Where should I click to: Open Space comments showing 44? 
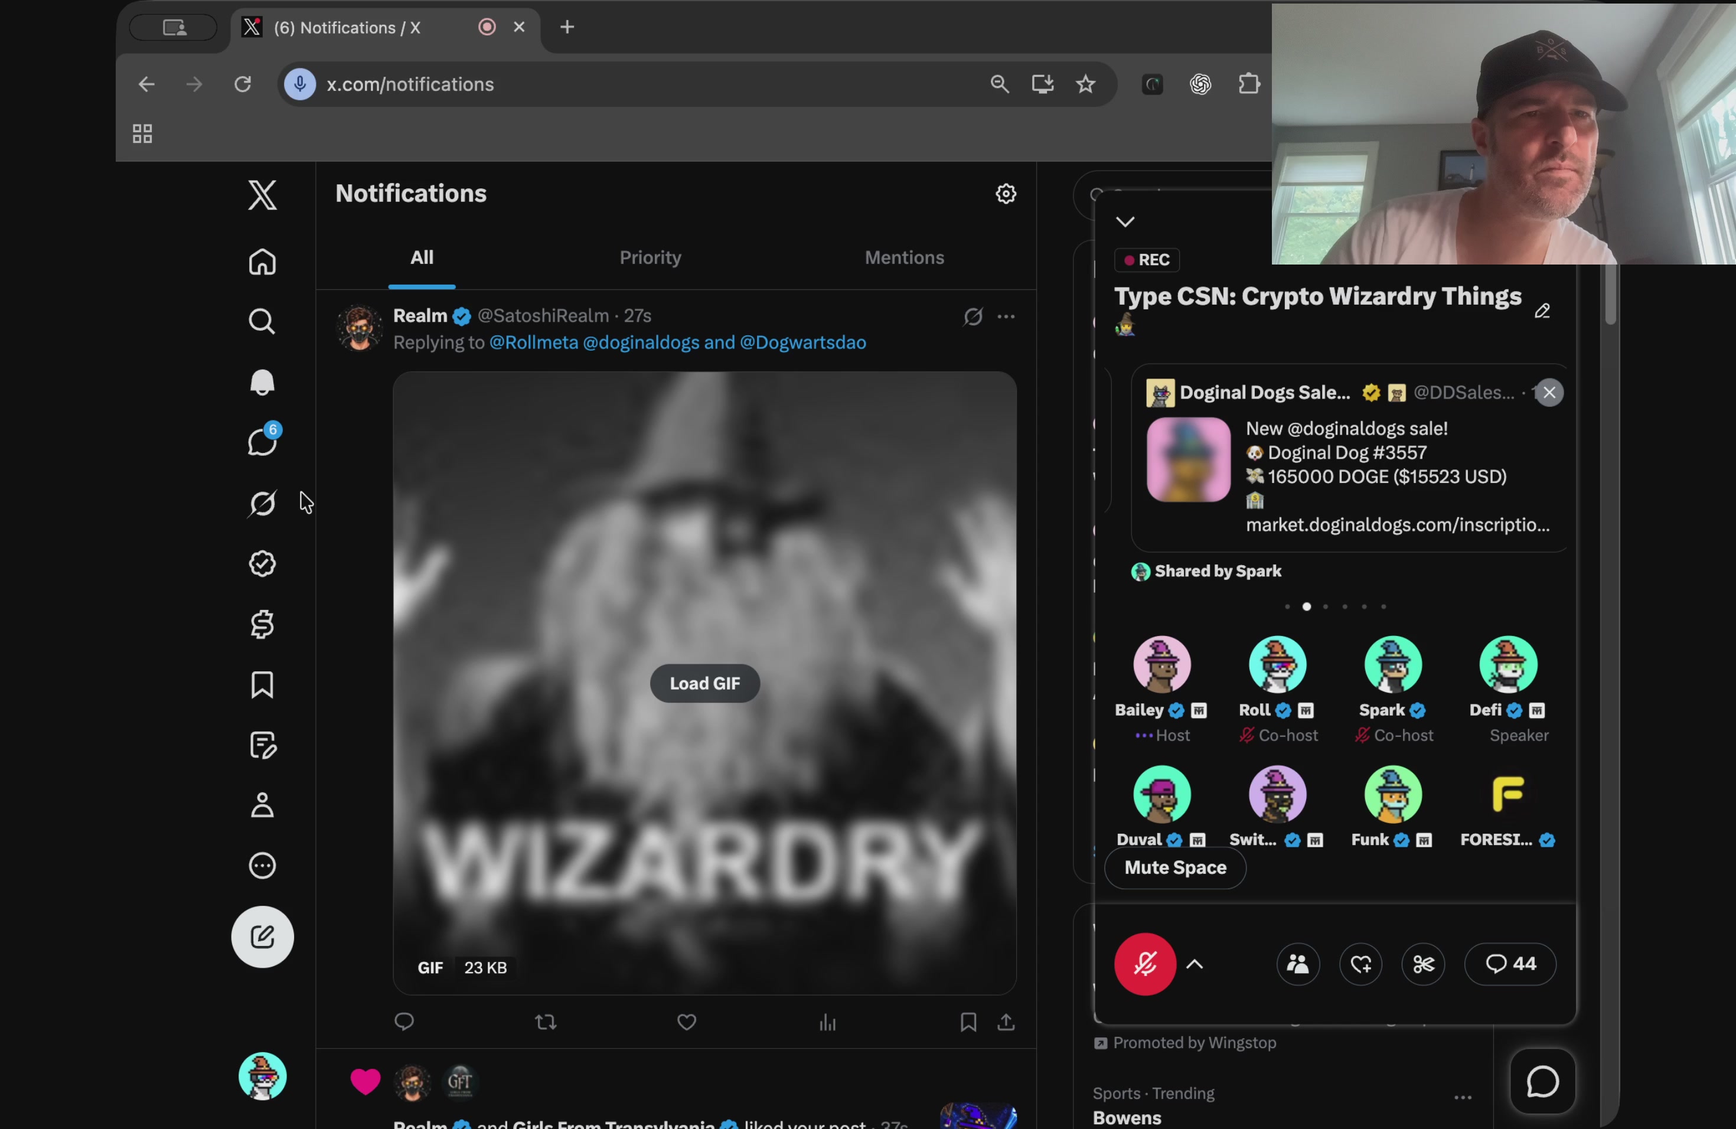pos(1510,964)
